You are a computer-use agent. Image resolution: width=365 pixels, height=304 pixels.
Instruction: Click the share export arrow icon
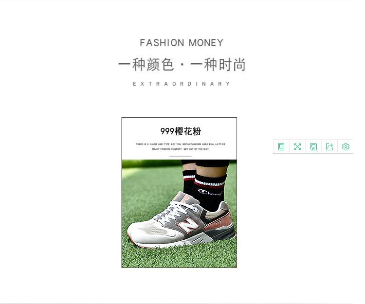329,147
